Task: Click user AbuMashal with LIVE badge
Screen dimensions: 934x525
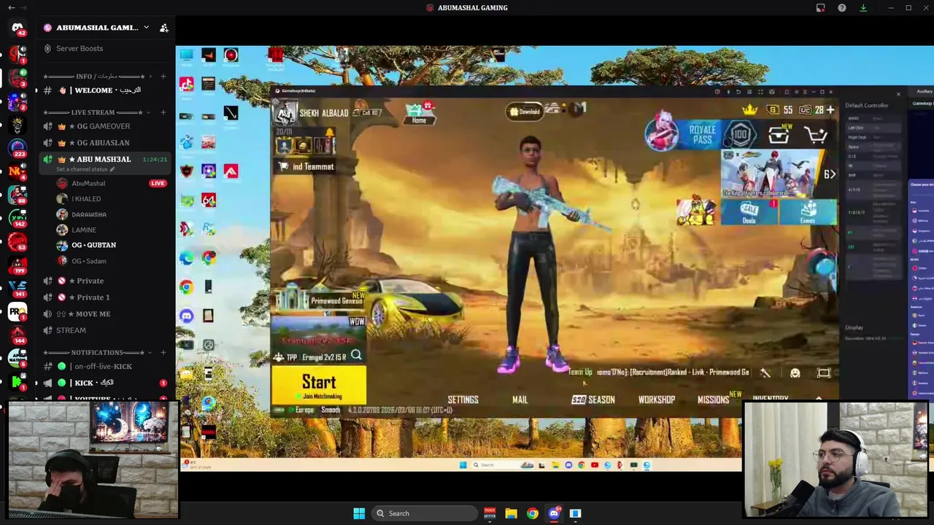Action: coord(111,183)
